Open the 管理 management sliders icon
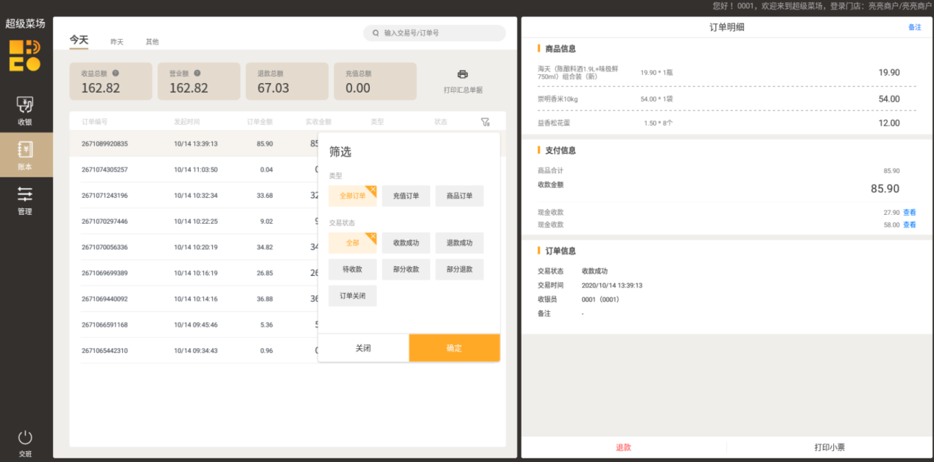This screenshot has height=462, width=934. coord(25,194)
